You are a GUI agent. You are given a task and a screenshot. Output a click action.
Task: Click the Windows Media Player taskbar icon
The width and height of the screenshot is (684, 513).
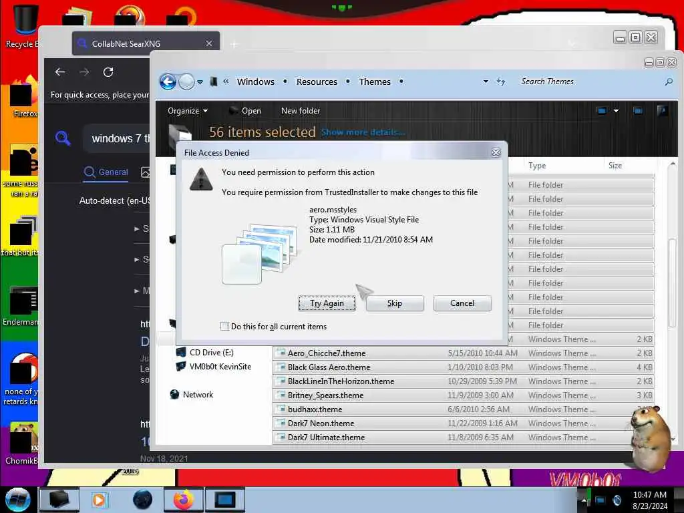point(99,500)
